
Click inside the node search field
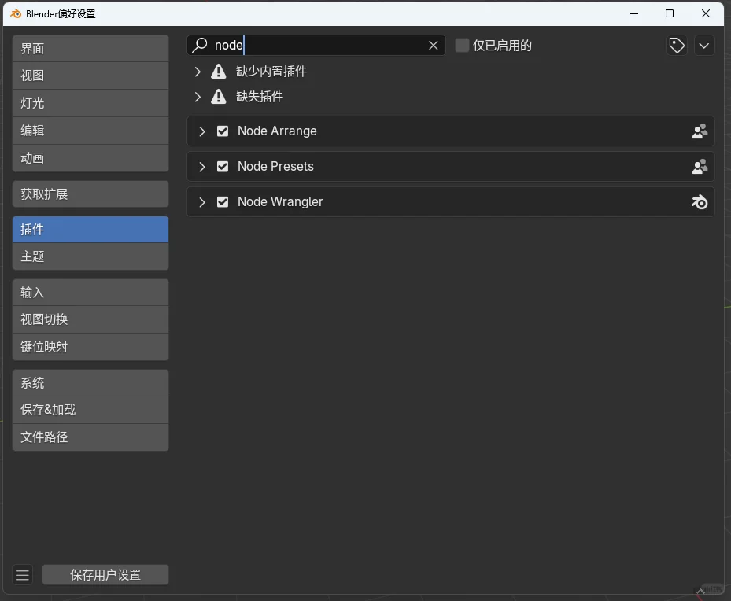[x=315, y=45]
